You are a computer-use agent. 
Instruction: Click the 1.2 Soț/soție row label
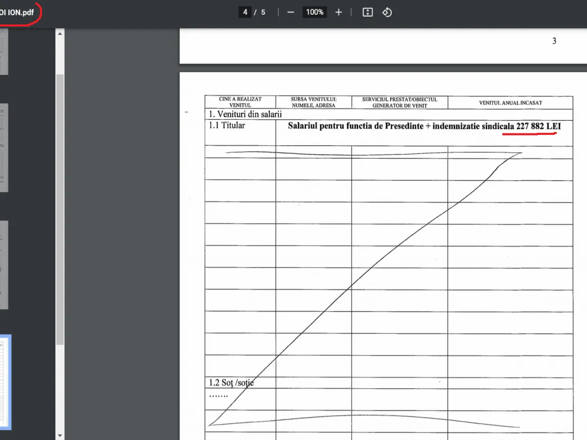point(231,382)
